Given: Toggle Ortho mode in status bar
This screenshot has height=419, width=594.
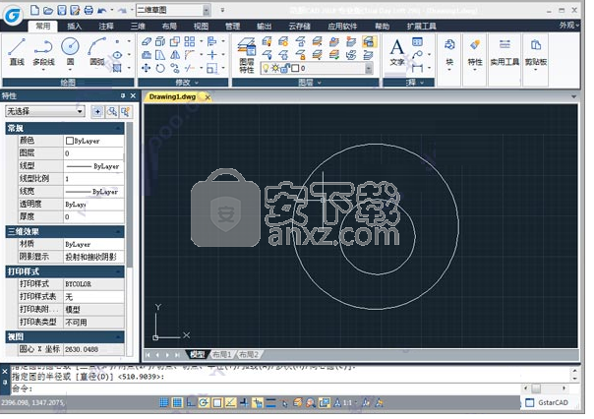Looking at the screenshot, I should 191,402.
